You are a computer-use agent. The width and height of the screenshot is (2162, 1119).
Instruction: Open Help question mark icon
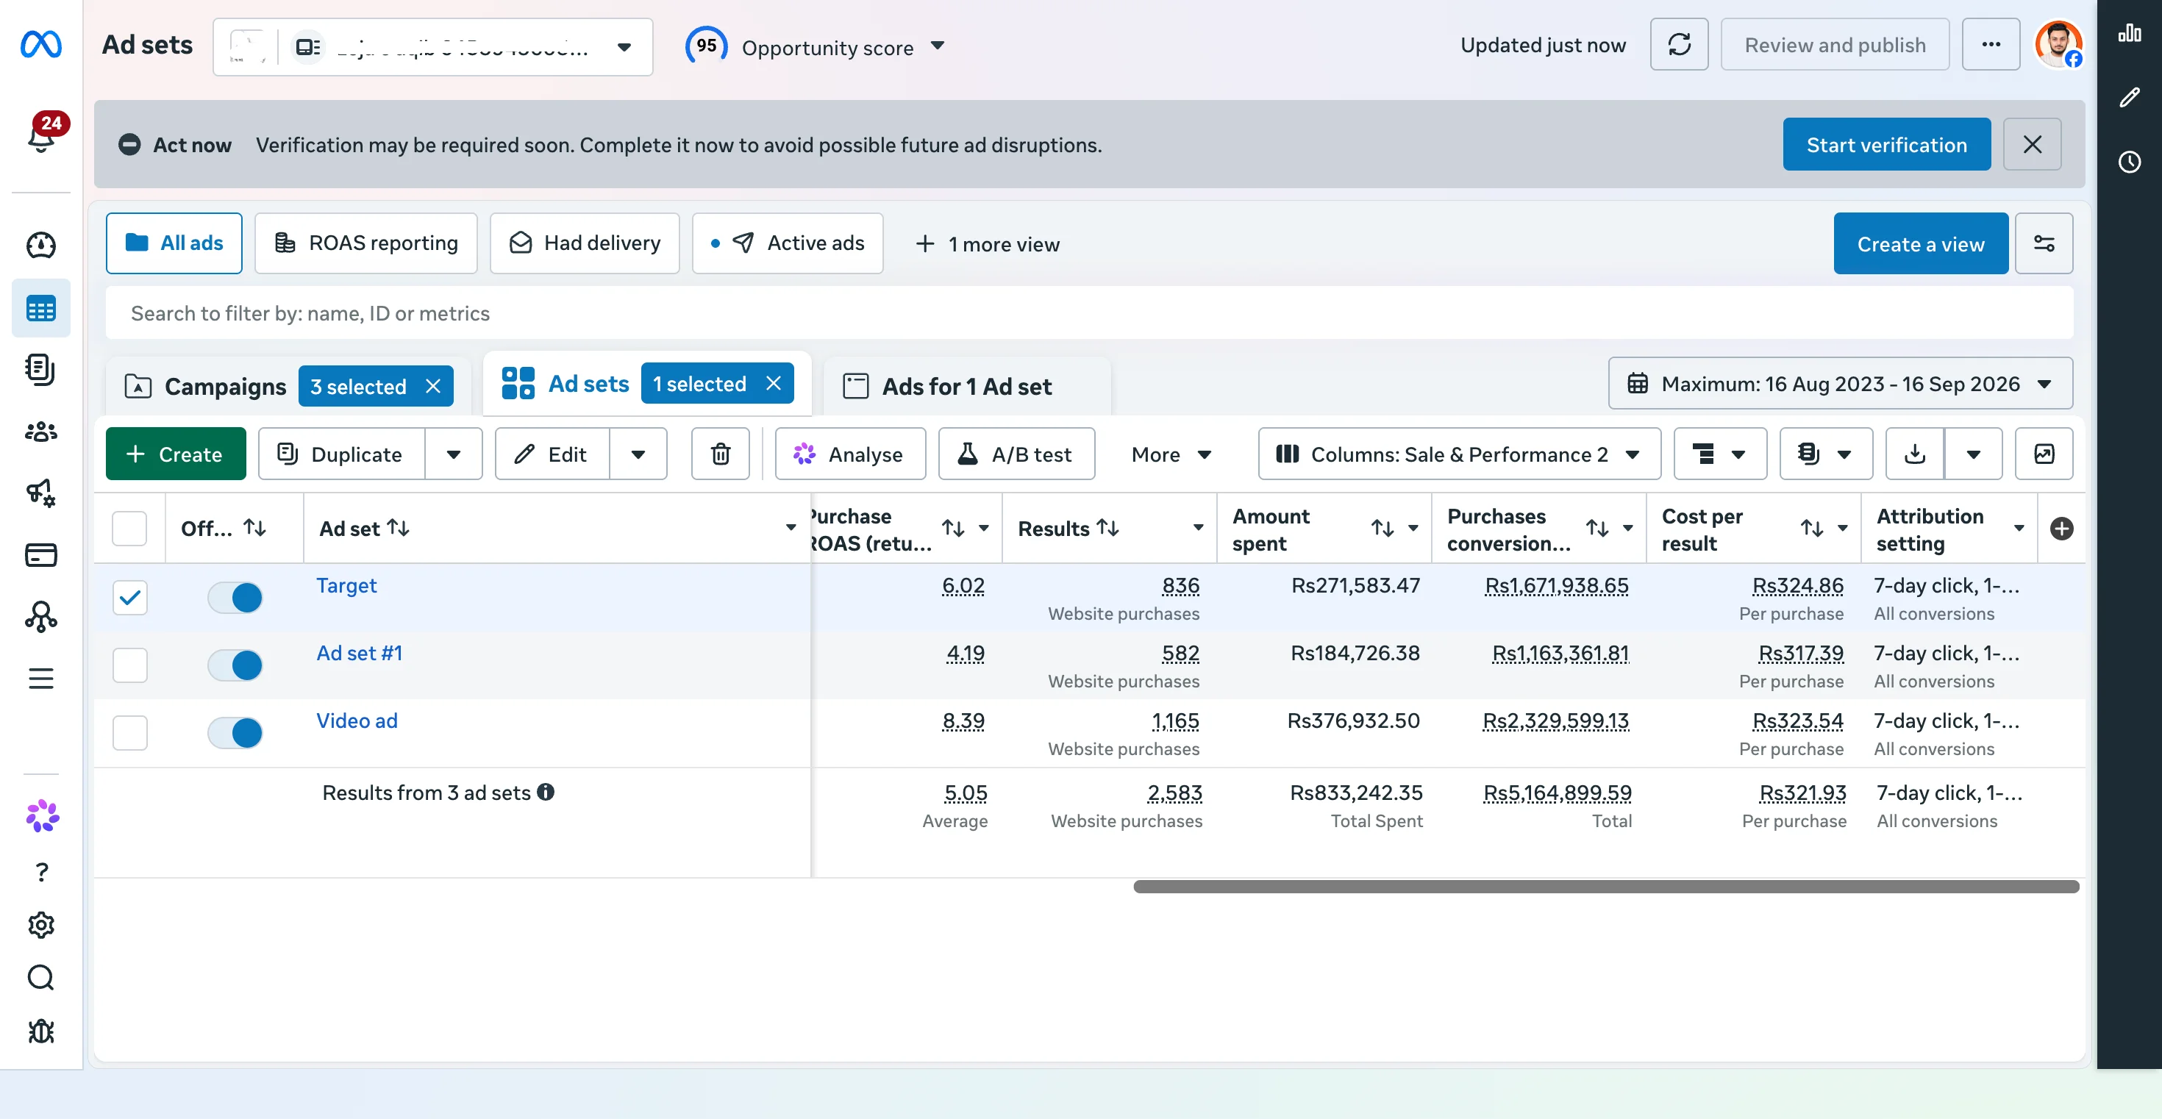(x=41, y=873)
